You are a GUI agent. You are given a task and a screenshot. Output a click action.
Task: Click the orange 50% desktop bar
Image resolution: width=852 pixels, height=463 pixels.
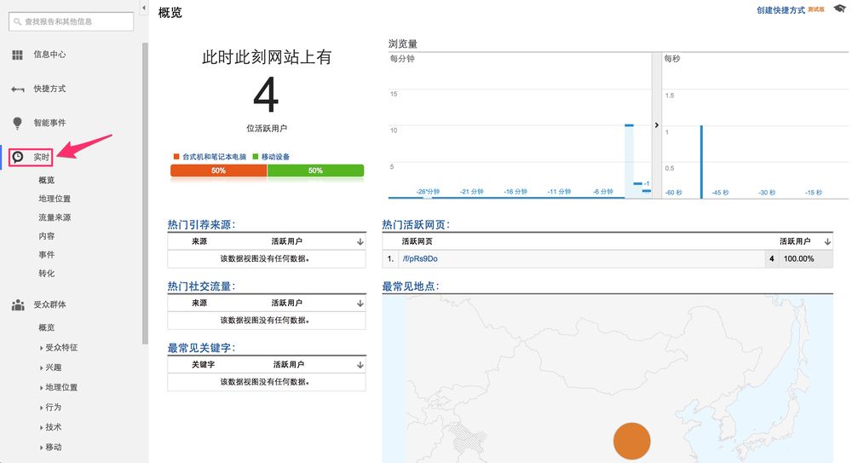tap(218, 171)
